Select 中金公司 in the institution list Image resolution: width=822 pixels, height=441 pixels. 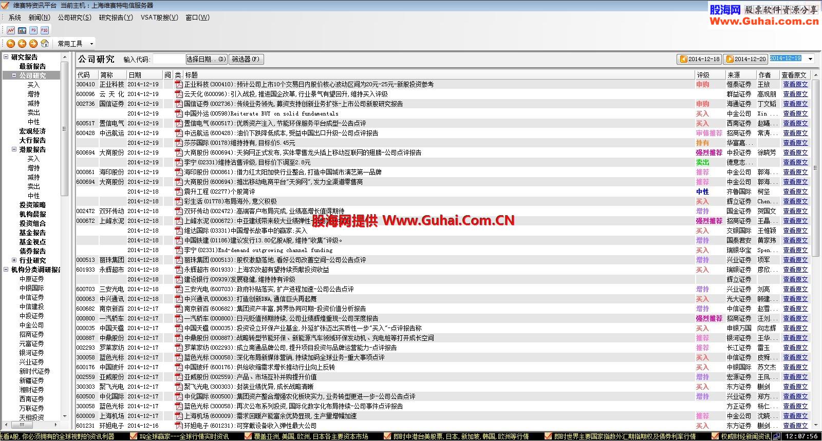[x=32, y=325]
